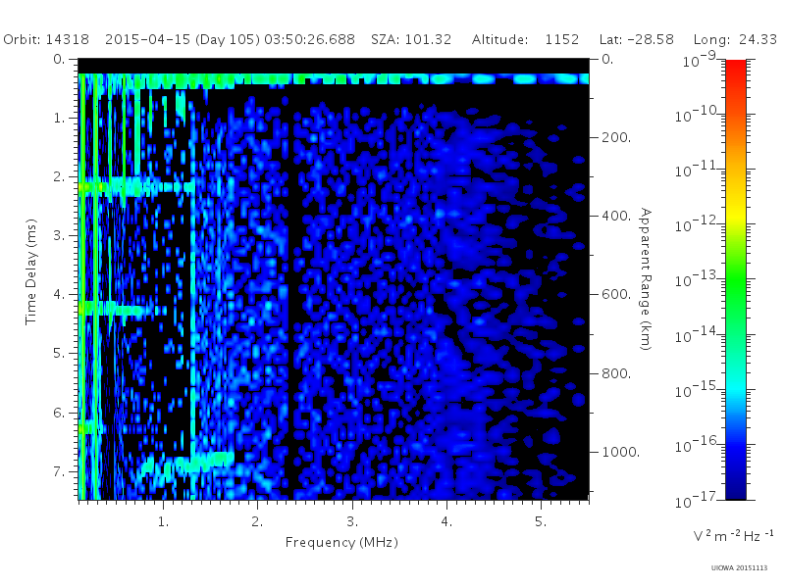Click the 600. label on apparent range axis
785x588 pixels.
coord(616,295)
